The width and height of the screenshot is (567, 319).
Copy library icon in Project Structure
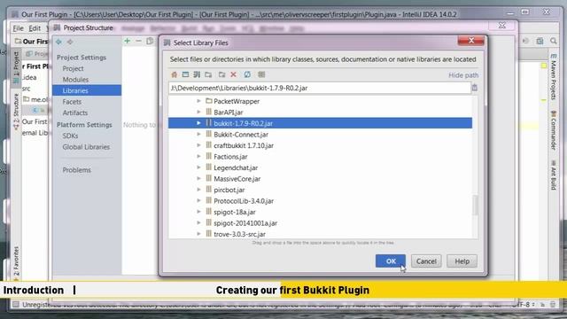coord(150,42)
